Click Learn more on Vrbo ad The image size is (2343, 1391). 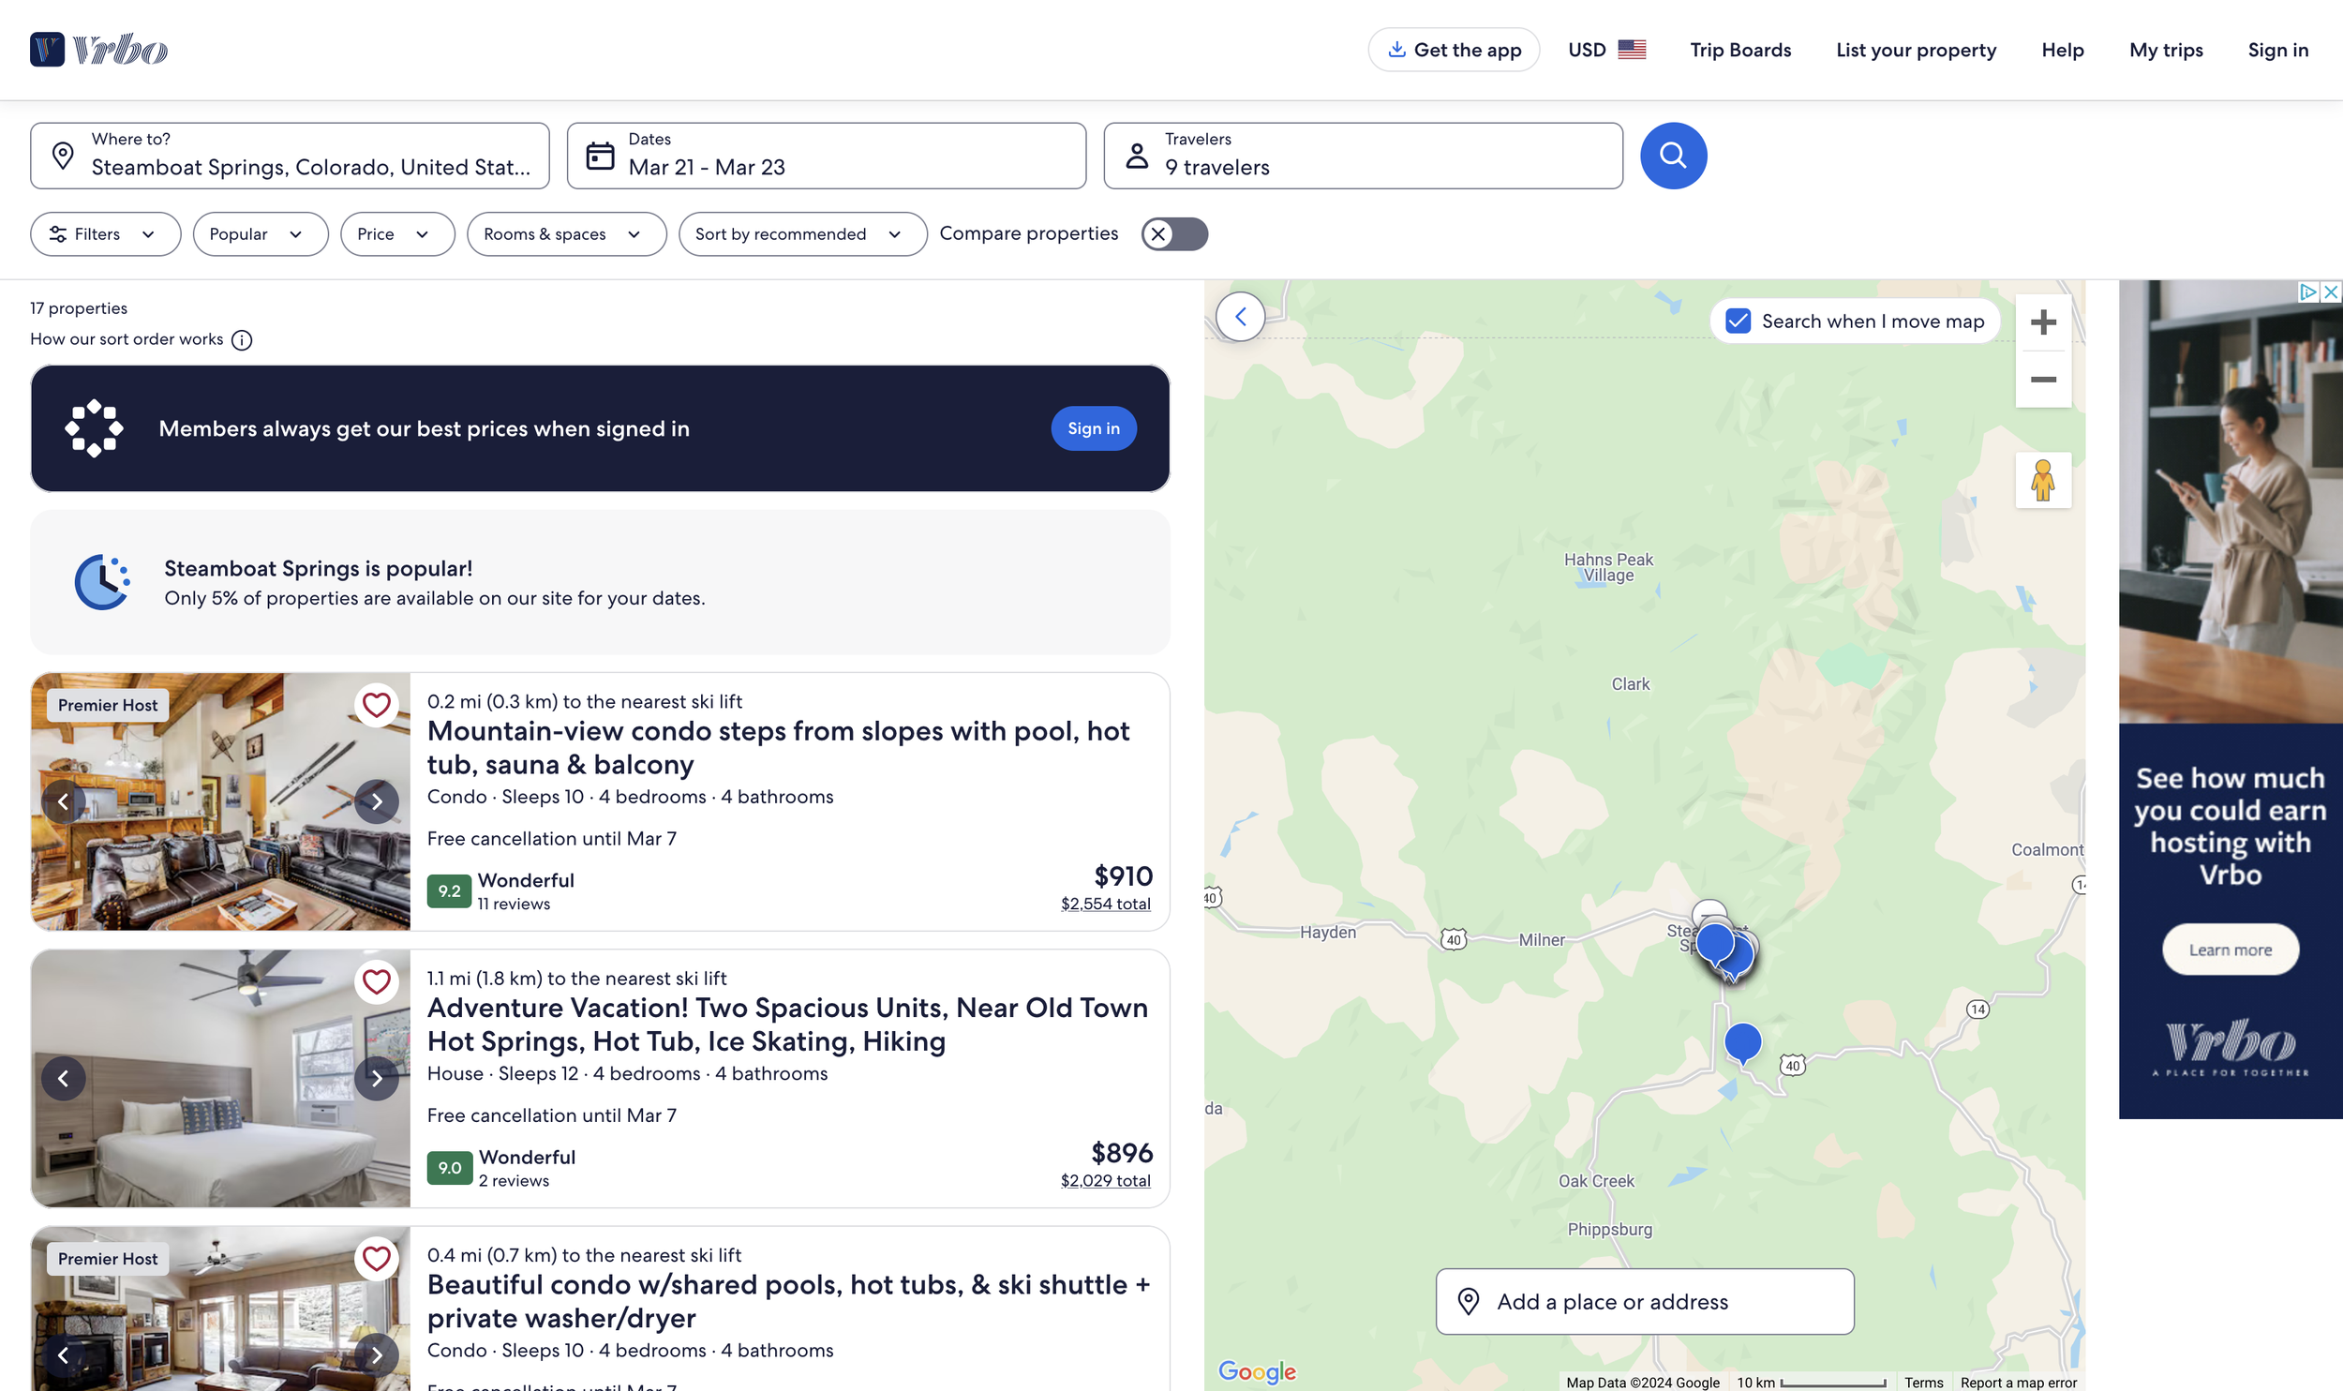tap(2231, 950)
